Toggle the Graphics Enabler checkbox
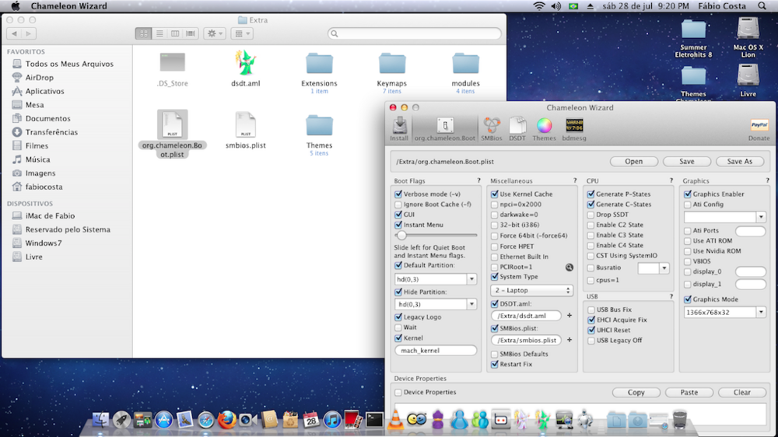Image resolution: width=778 pixels, height=437 pixels. pyautogui.click(x=688, y=194)
